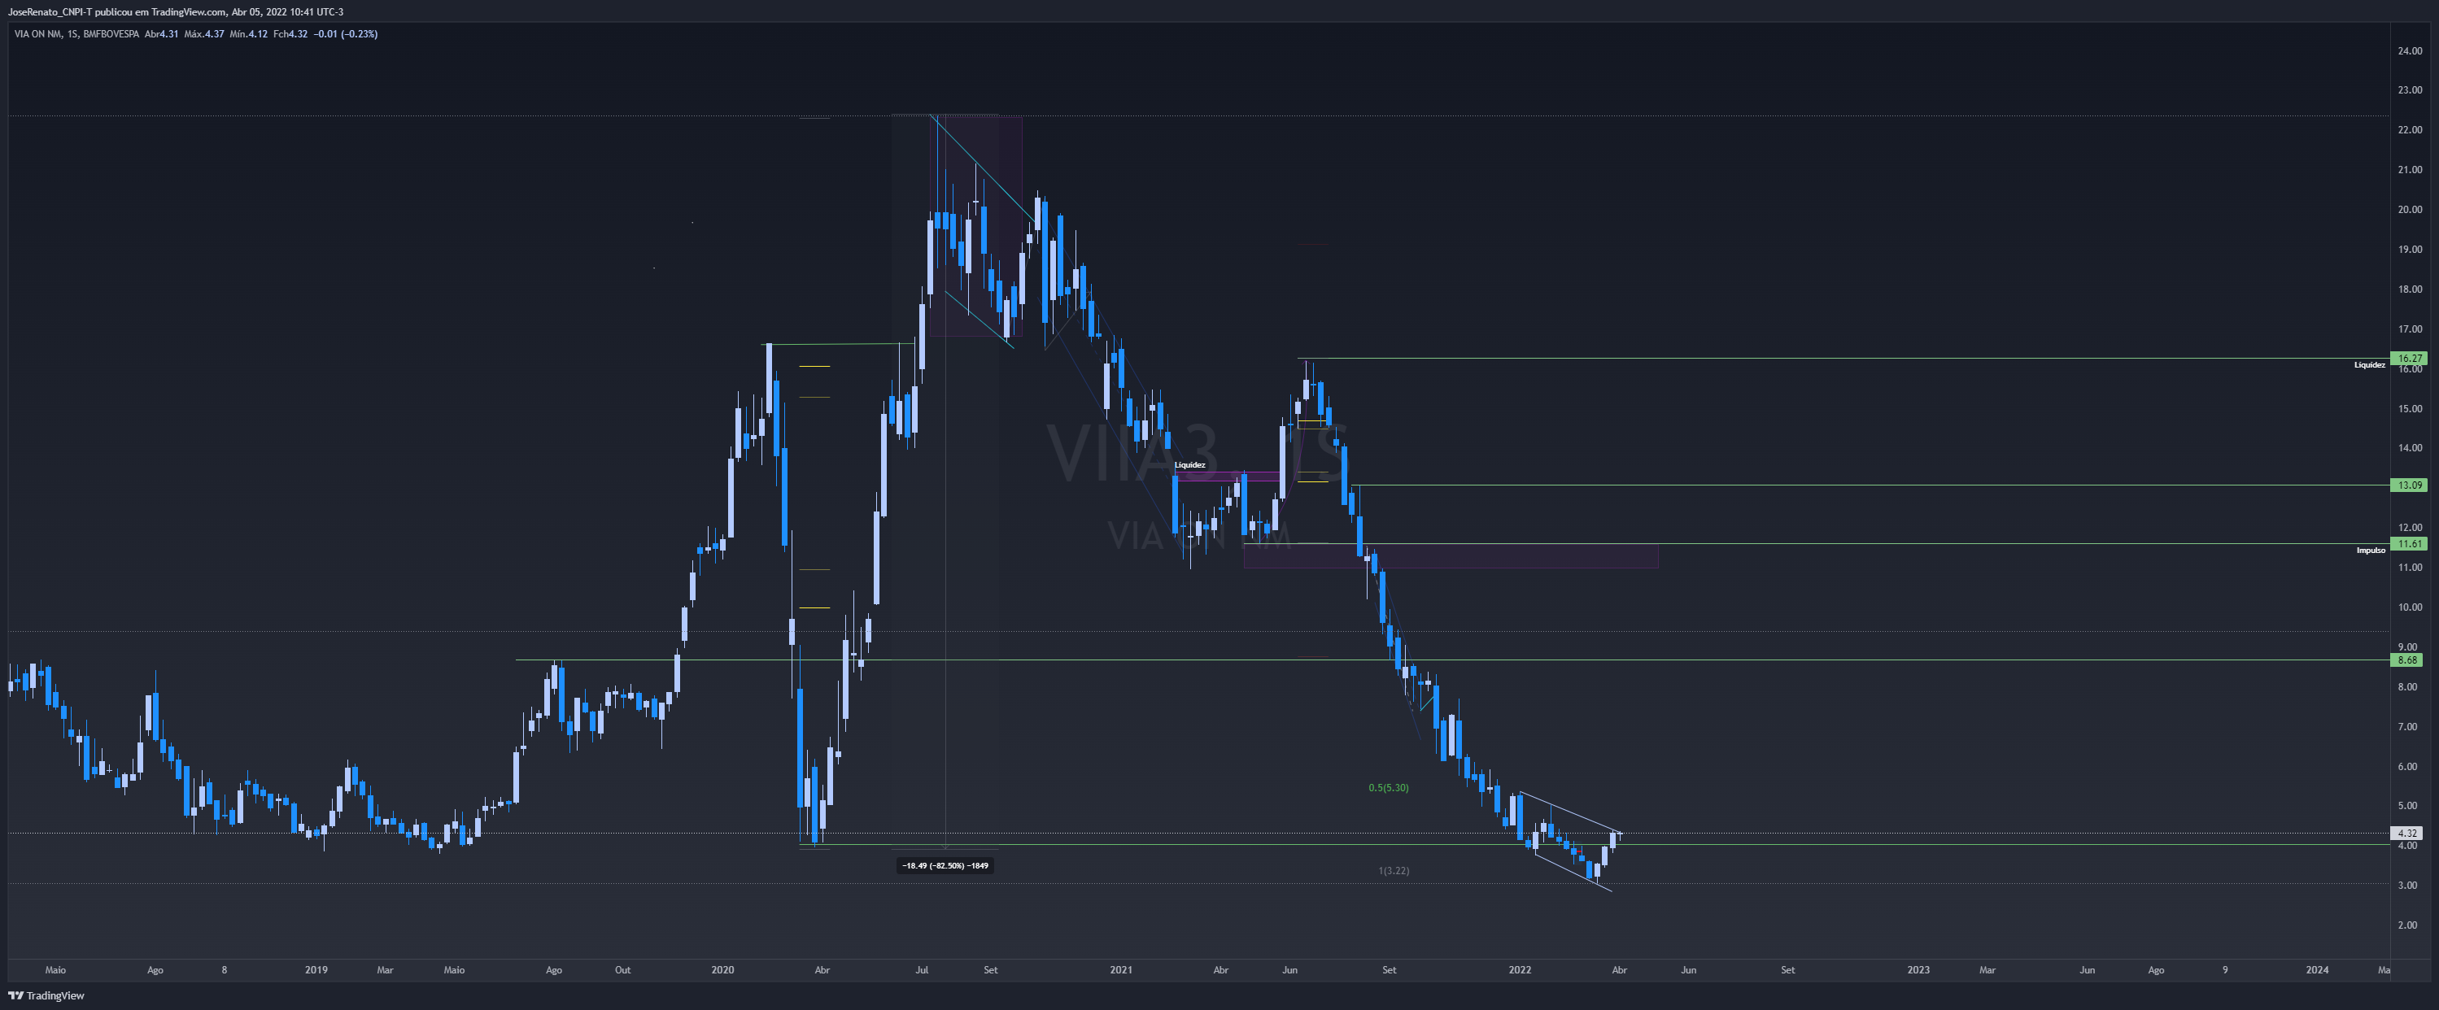Click 2019 on the time axis
The image size is (2439, 1010).
tap(316, 969)
